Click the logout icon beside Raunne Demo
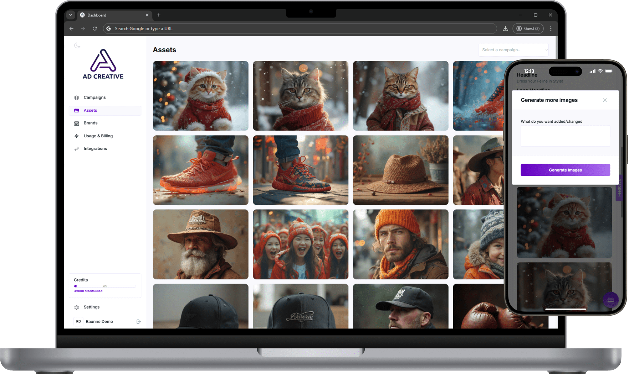The image size is (629, 374). tap(139, 322)
